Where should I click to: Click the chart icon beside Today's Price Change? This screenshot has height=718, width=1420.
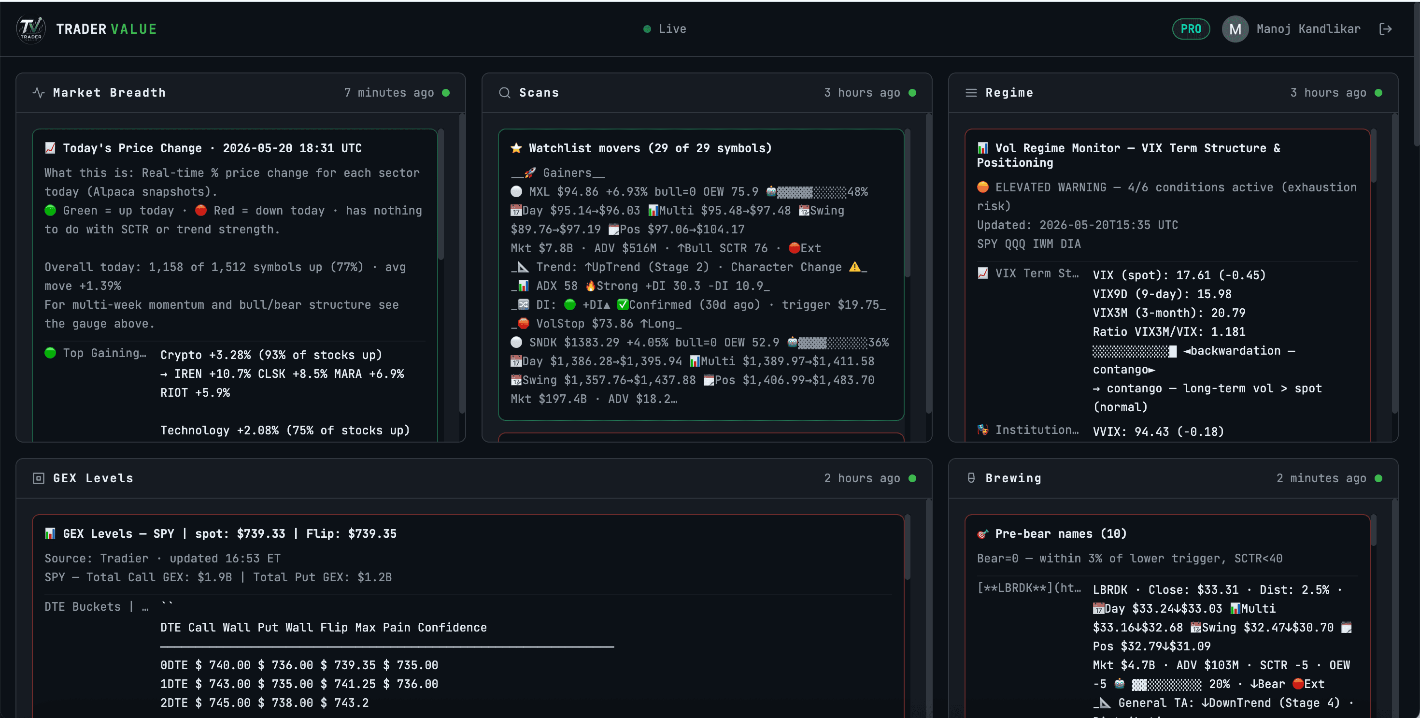click(x=50, y=148)
